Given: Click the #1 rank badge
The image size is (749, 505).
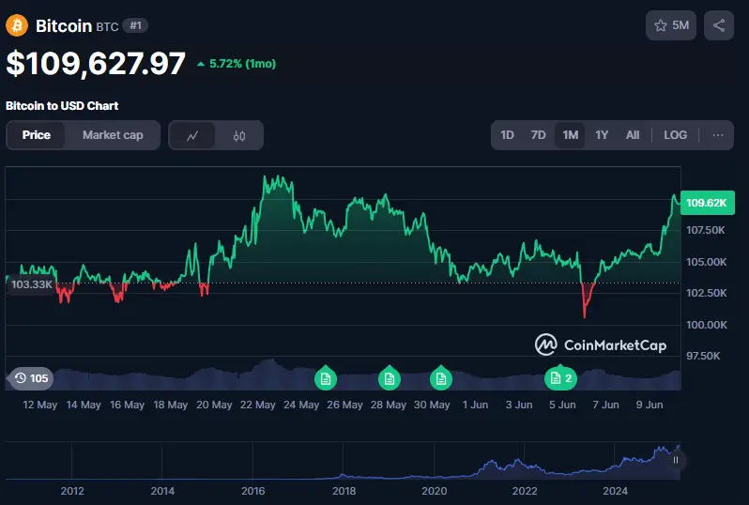Looking at the screenshot, I should click(135, 25).
